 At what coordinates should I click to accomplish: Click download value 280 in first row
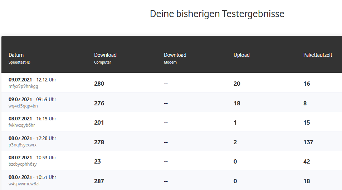99,84
